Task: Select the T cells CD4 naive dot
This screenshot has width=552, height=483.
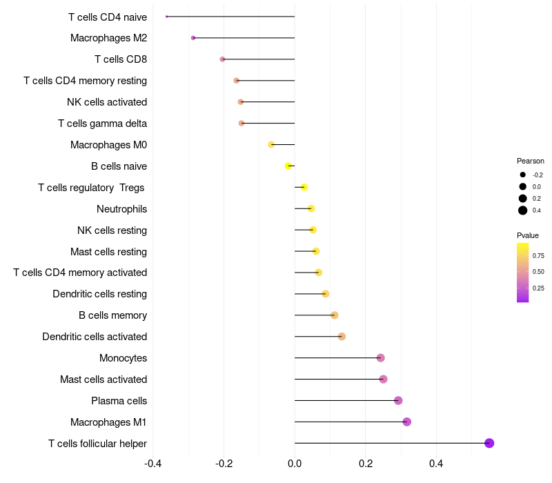Action: click(x=166, y=17)
